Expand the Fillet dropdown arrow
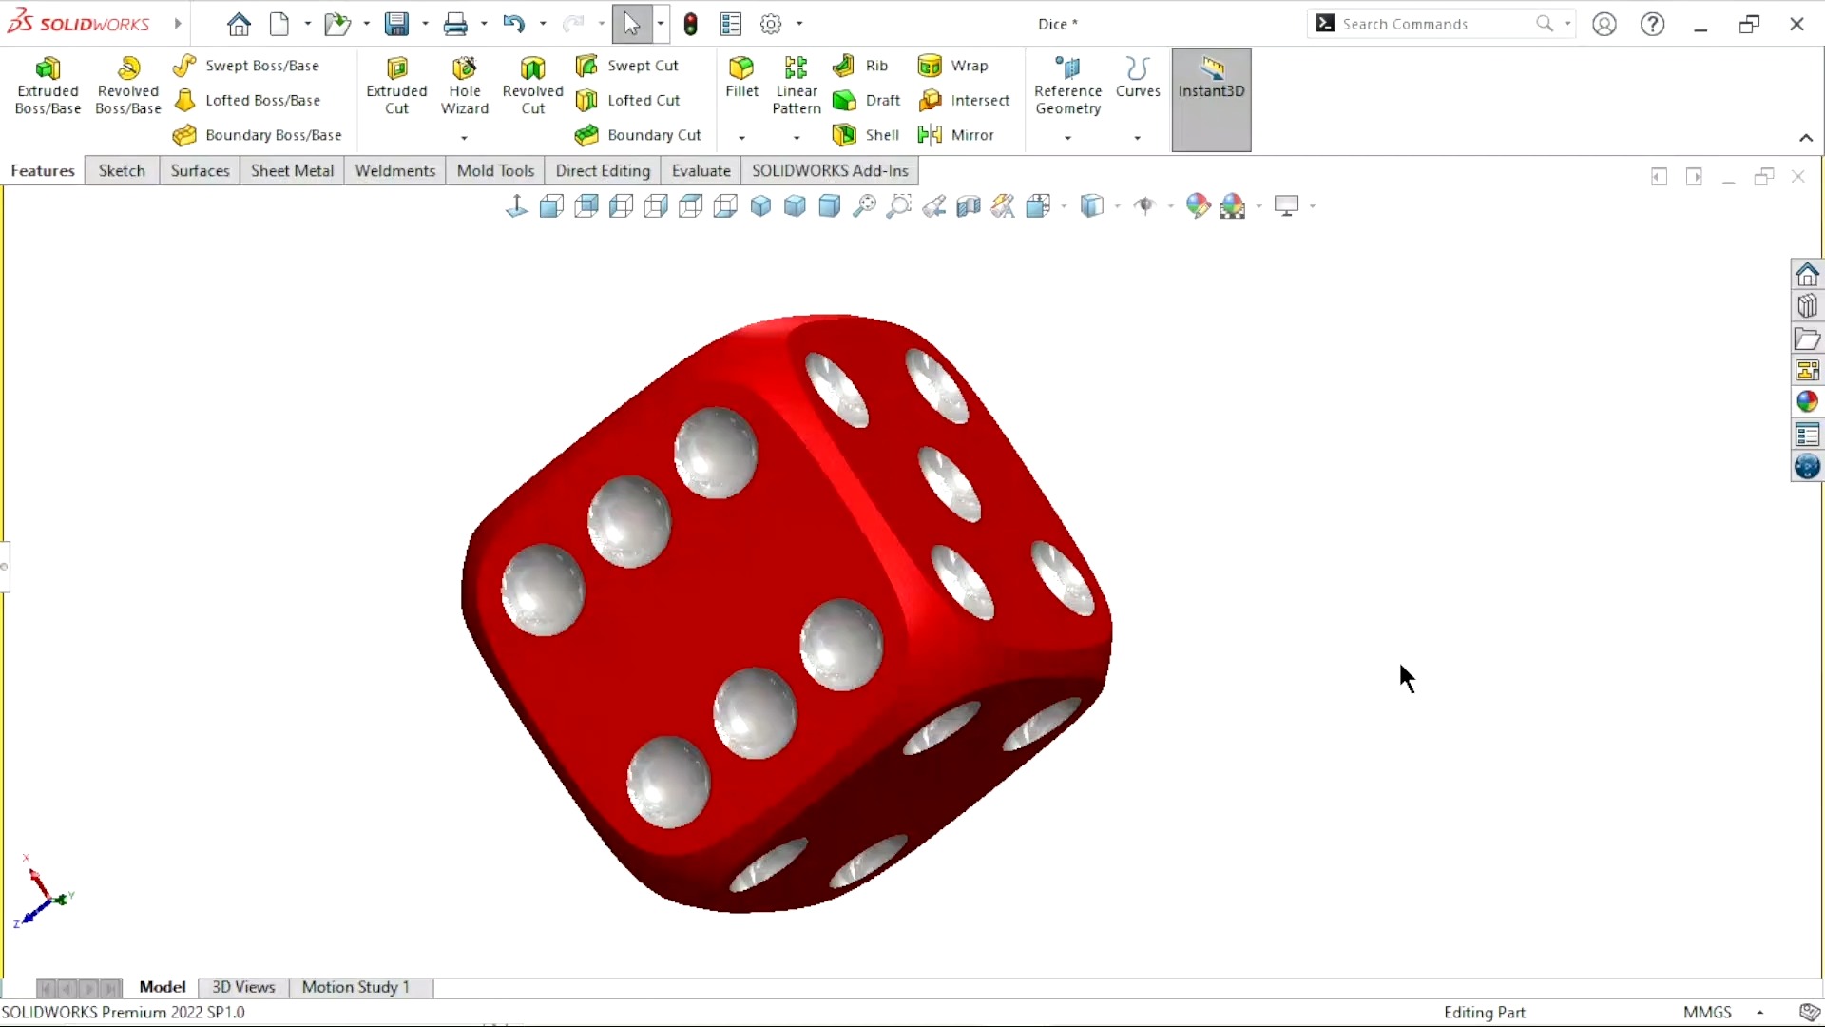The image size is (1825, 1027). pyautogui.click(x=741, y=138)
